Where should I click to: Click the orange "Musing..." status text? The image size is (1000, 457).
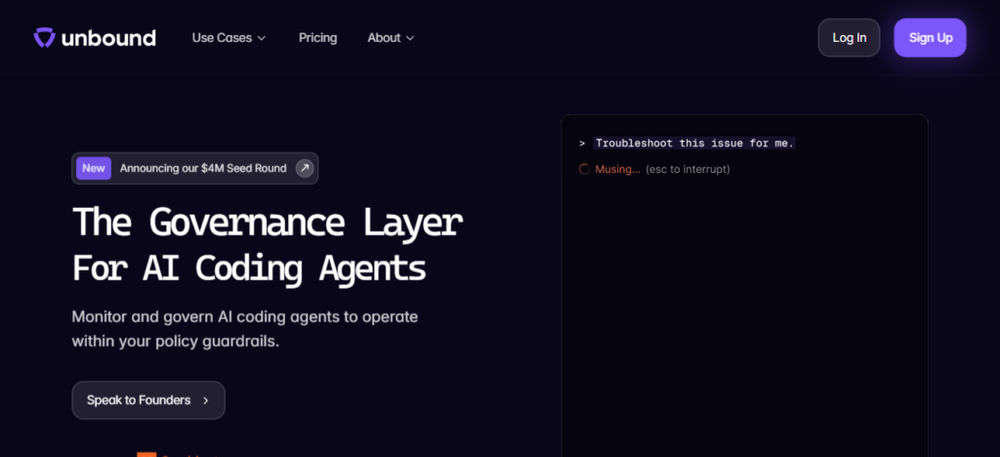617,169
